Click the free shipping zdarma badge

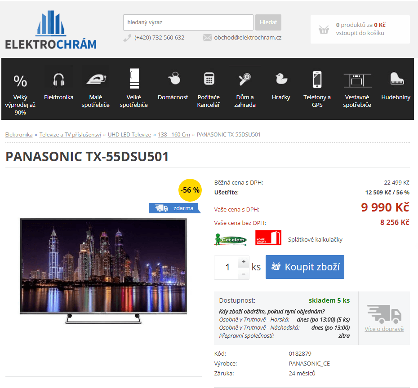point(174,208)
